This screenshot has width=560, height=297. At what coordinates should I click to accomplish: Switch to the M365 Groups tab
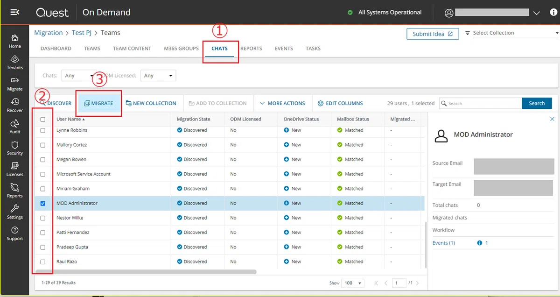(x=182, y=49)
